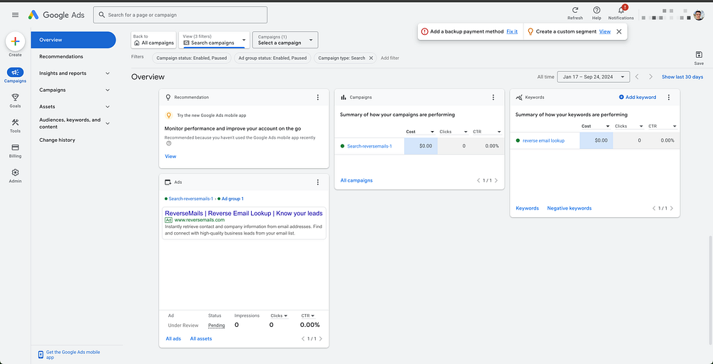The image size is (713, 364).
Task: Click Fix it link
Action: click(x=512, y=31)
